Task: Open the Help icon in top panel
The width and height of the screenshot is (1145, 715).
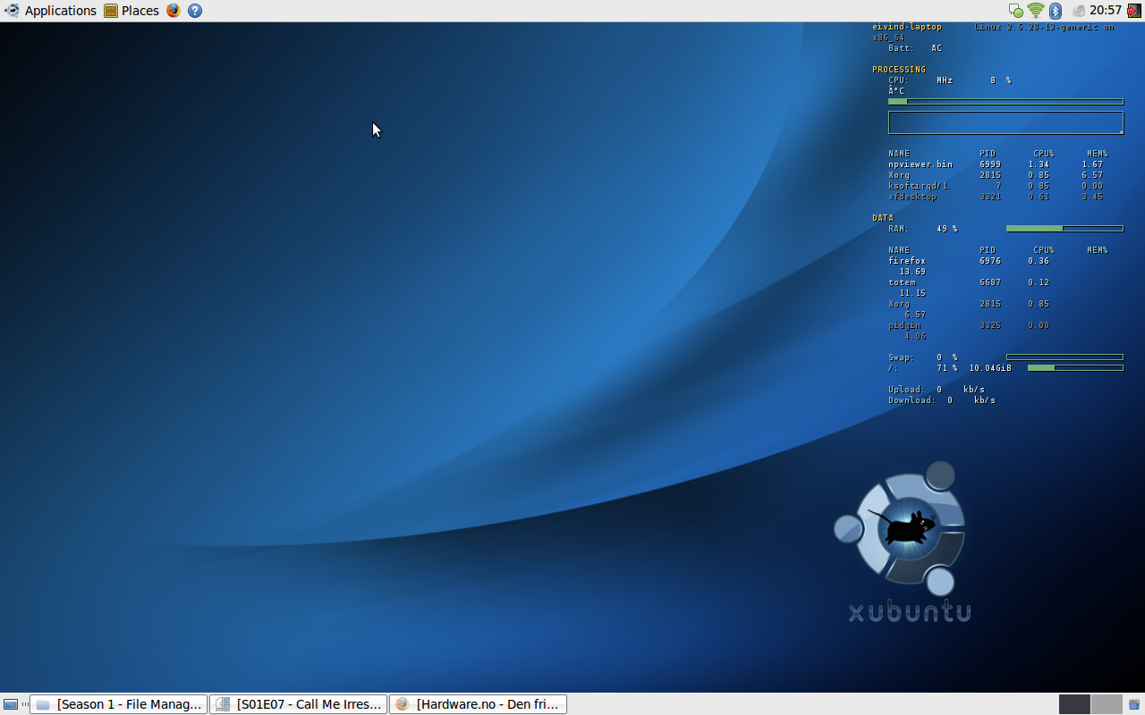Action: pyautogui.click(x=195, y=11)
